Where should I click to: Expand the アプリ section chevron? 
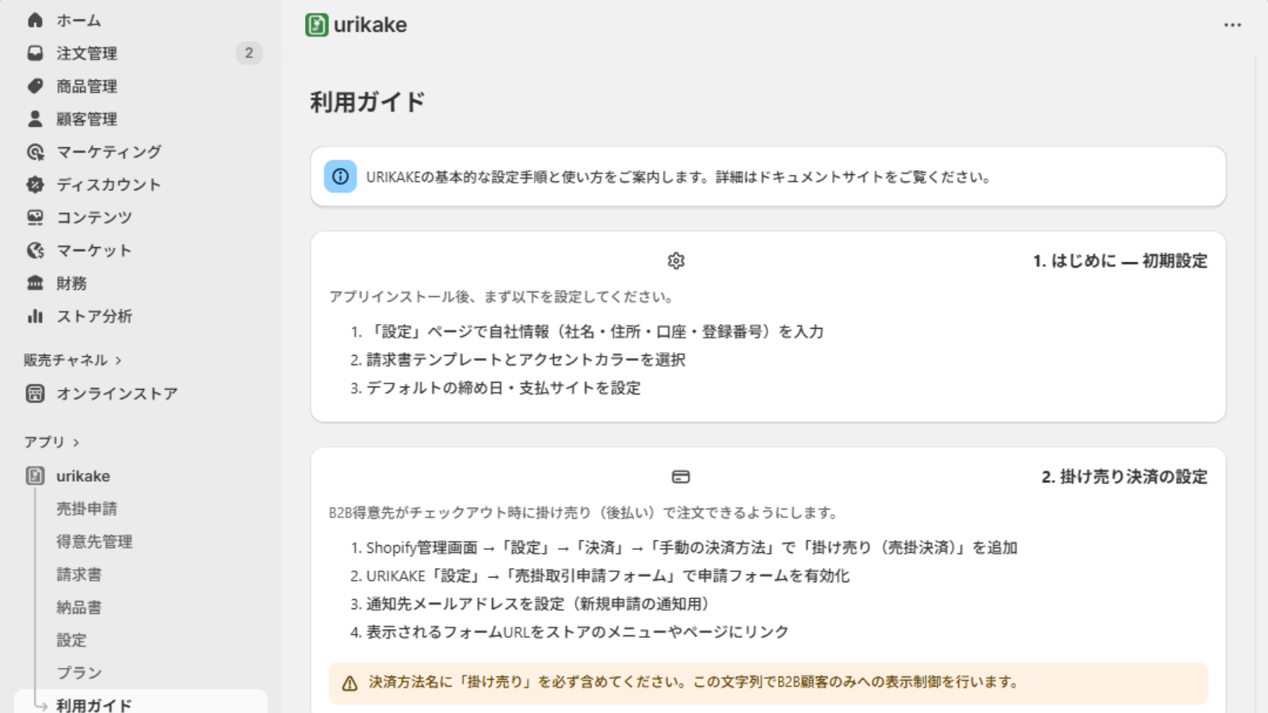pyautogui.click(x=76, y=443)
